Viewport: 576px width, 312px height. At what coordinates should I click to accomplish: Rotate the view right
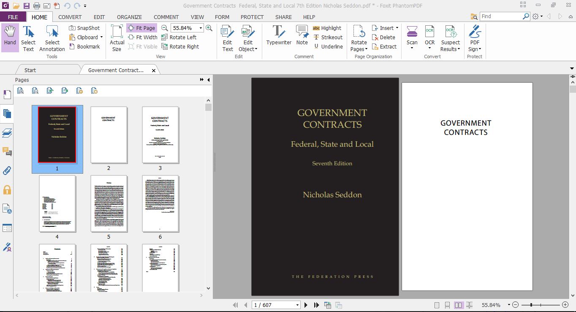pyautogui.click(x=180, y=46)
